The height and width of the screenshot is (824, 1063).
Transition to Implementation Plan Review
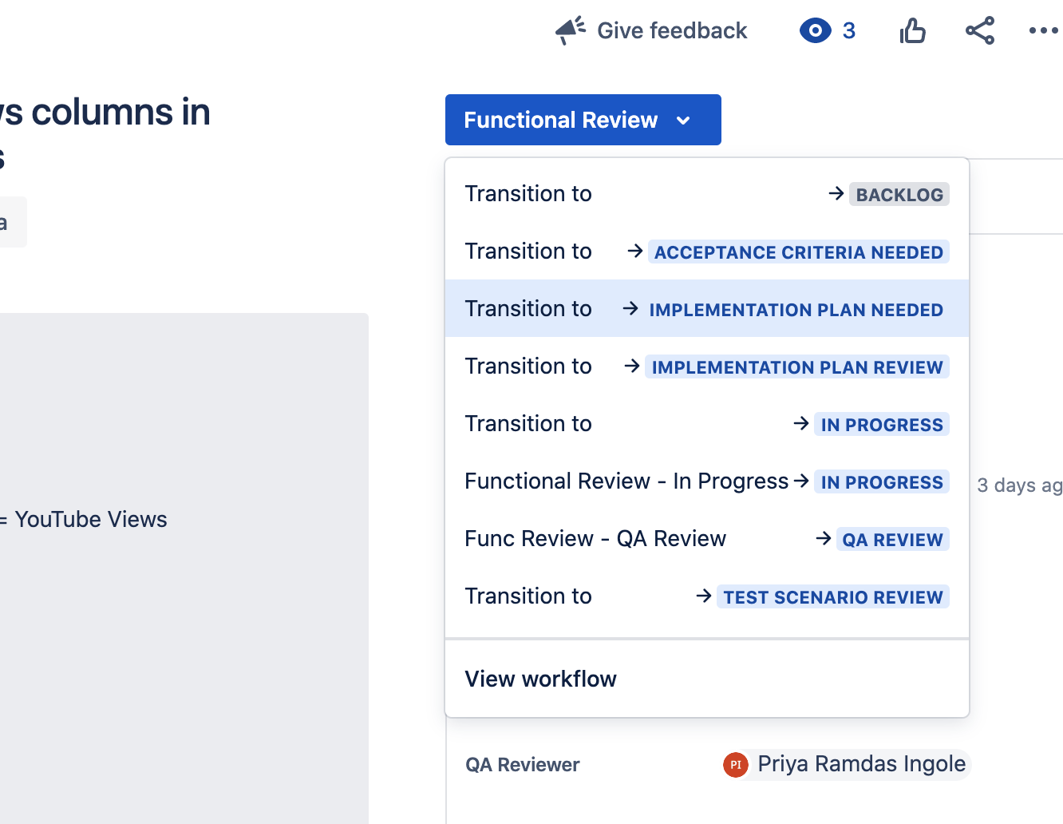(707, 366)
